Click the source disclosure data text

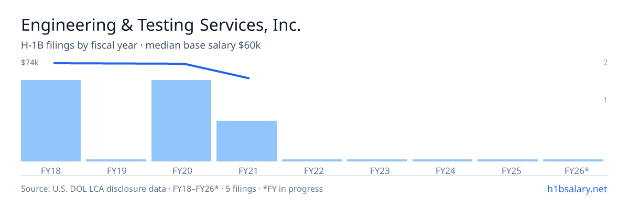172,189
